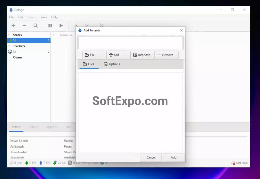Open Preferences via the wrench icon
This screenshot has height=179, width=260.
point(101,25)
